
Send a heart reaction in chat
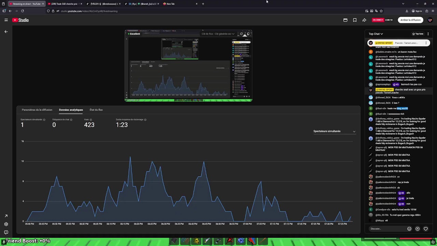(x=426, y=229)
